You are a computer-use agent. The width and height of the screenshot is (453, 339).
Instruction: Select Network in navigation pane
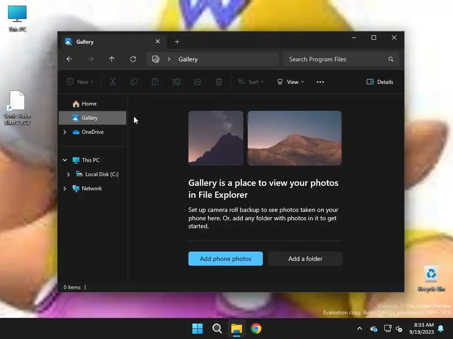click(x=92, y=188)
